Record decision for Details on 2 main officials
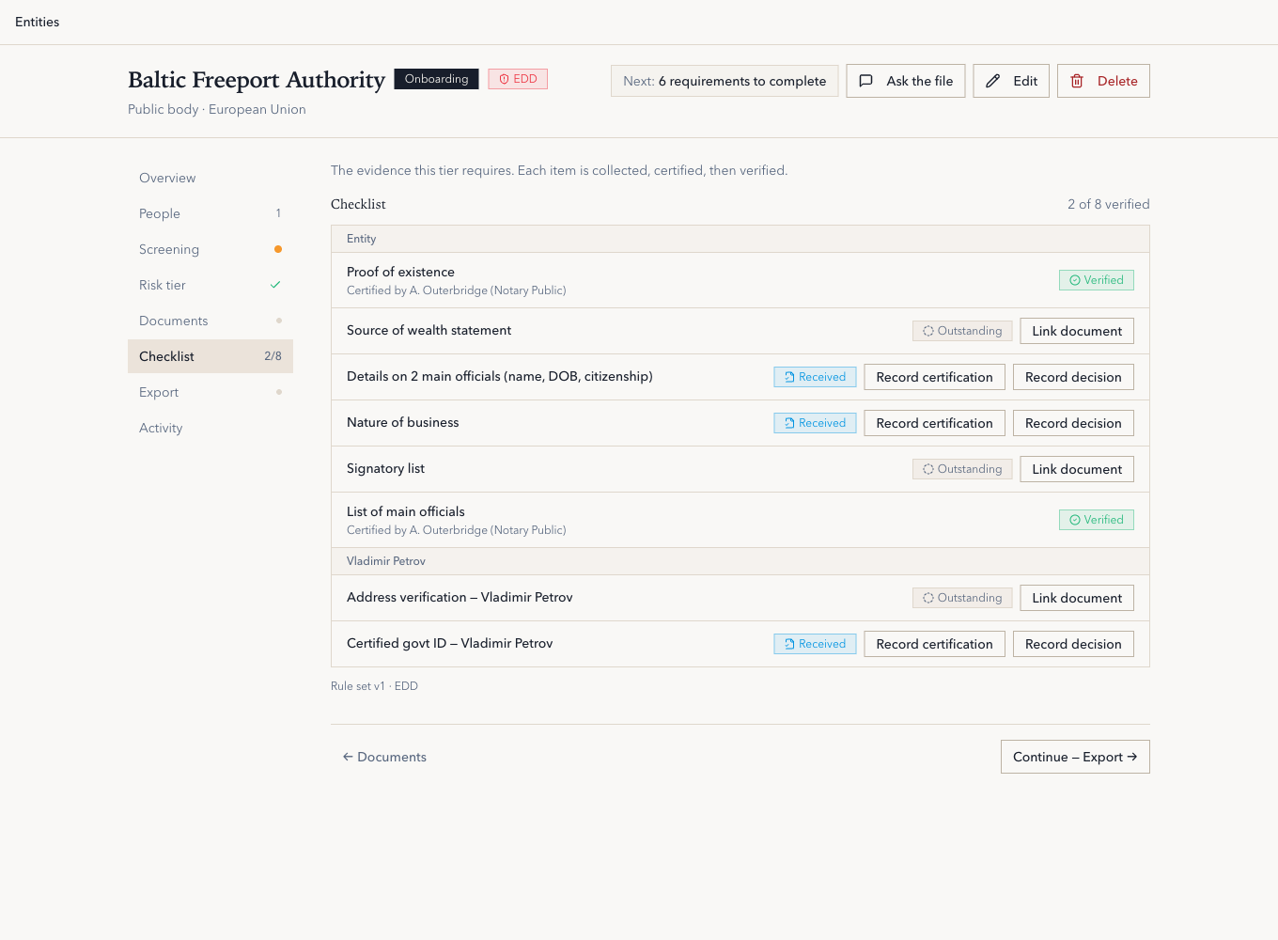The height and width of the screenshot is (940, 1278). tap(1073, 377)
